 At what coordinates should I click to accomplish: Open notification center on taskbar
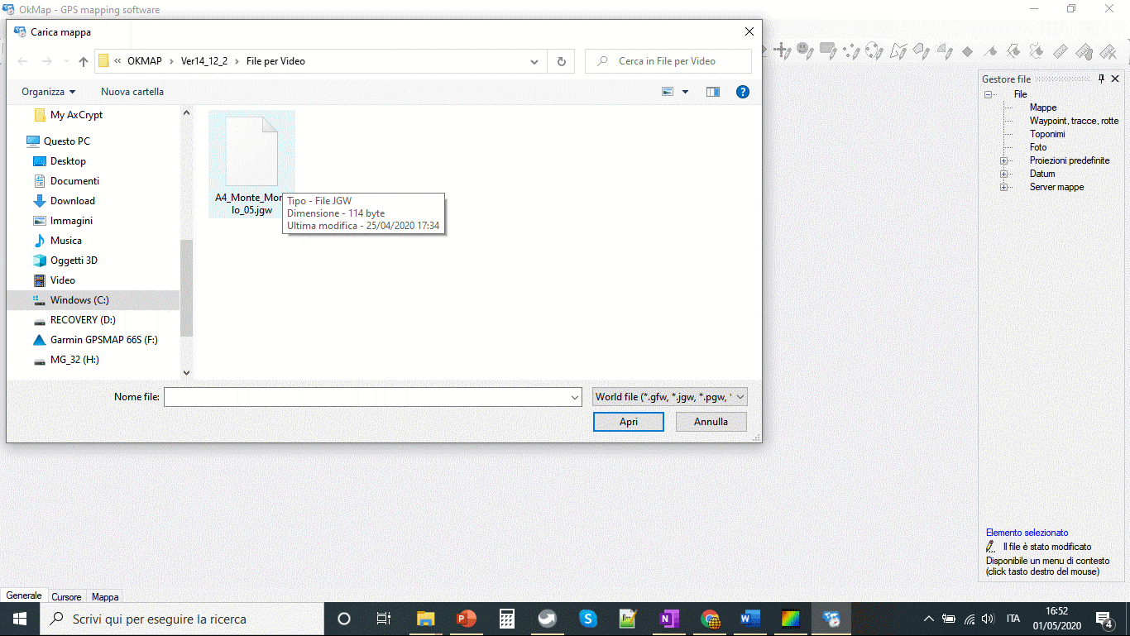1104,619
